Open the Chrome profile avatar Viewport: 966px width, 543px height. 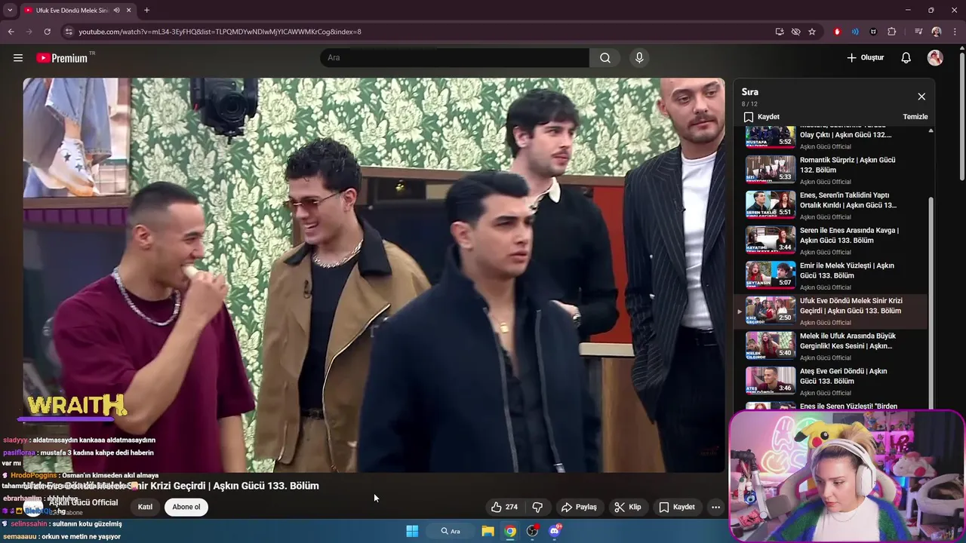[x=937, y=32]
